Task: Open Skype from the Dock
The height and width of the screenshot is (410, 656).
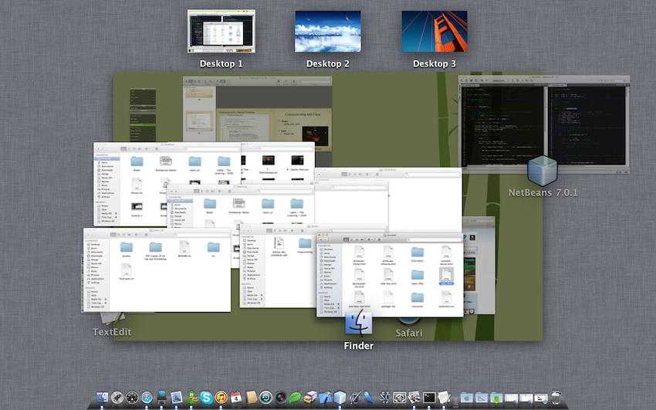Action: coord(206,398)
